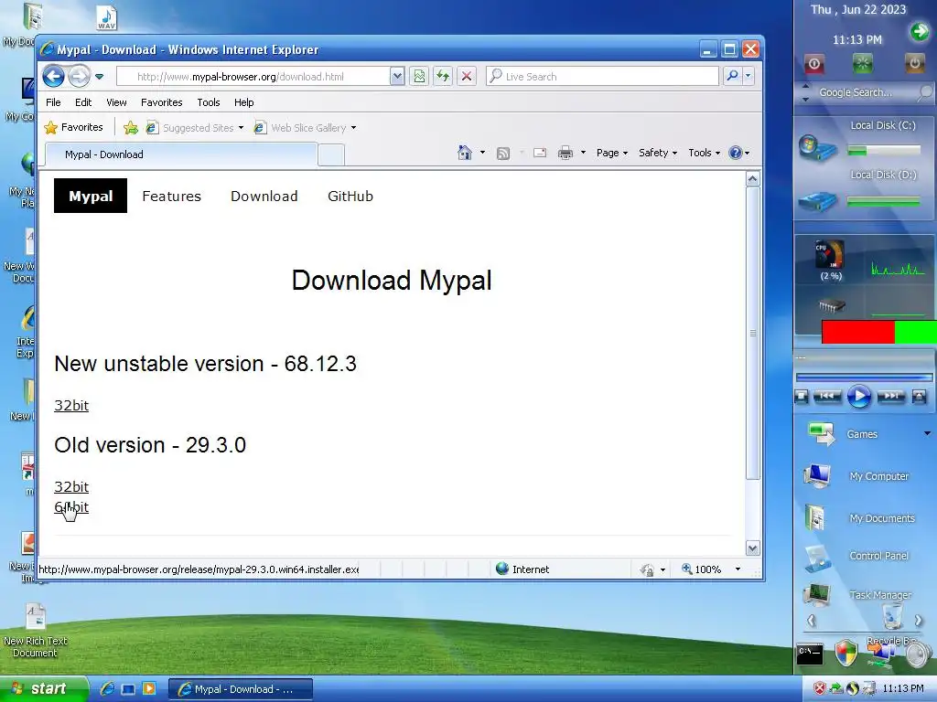The width and height of the screenshot is (937, 702).
Task: Open the Edit menu
Action: [x=83, y=102]
